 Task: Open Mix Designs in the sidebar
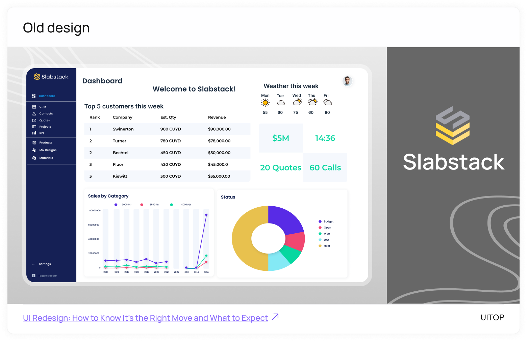pos(48,150)
